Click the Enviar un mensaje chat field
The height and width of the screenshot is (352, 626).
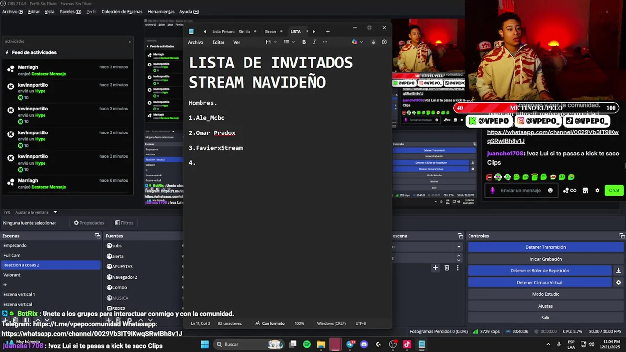tap(521, 191)
